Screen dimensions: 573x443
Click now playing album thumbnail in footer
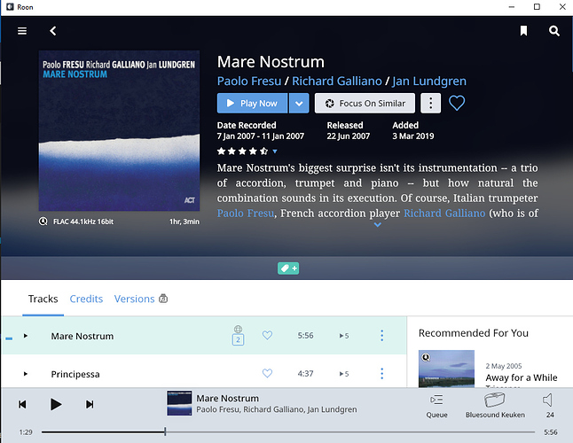click(x=179, y=403)
